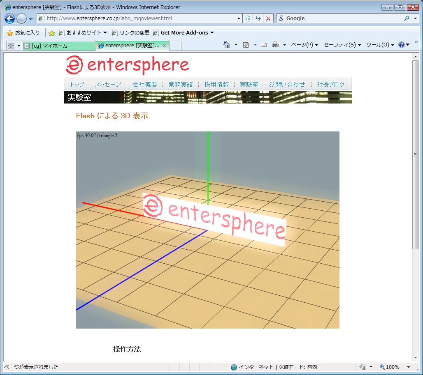This screenshot has height=375, width=423.
Task: Expand the address bar history dropdown
Action: (239, 18)
